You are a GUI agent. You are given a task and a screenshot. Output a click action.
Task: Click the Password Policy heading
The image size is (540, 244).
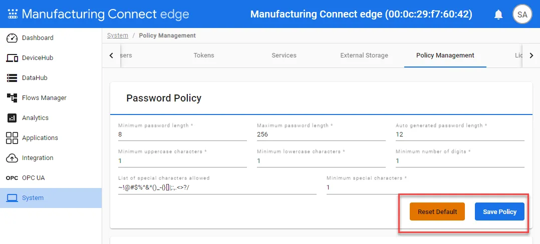[164, 98]
